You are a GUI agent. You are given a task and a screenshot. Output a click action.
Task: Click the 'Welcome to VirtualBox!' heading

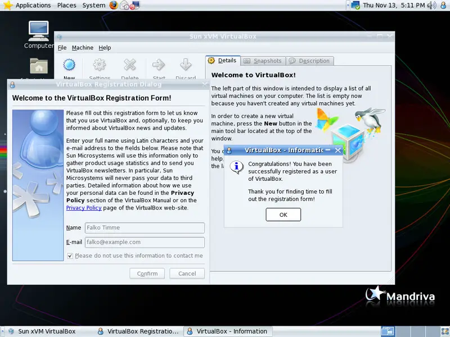tap(254, 75)
